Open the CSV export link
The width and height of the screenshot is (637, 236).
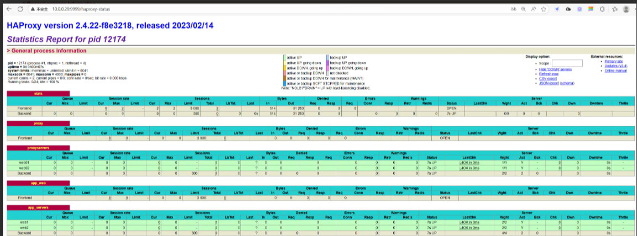coord(547,78)
